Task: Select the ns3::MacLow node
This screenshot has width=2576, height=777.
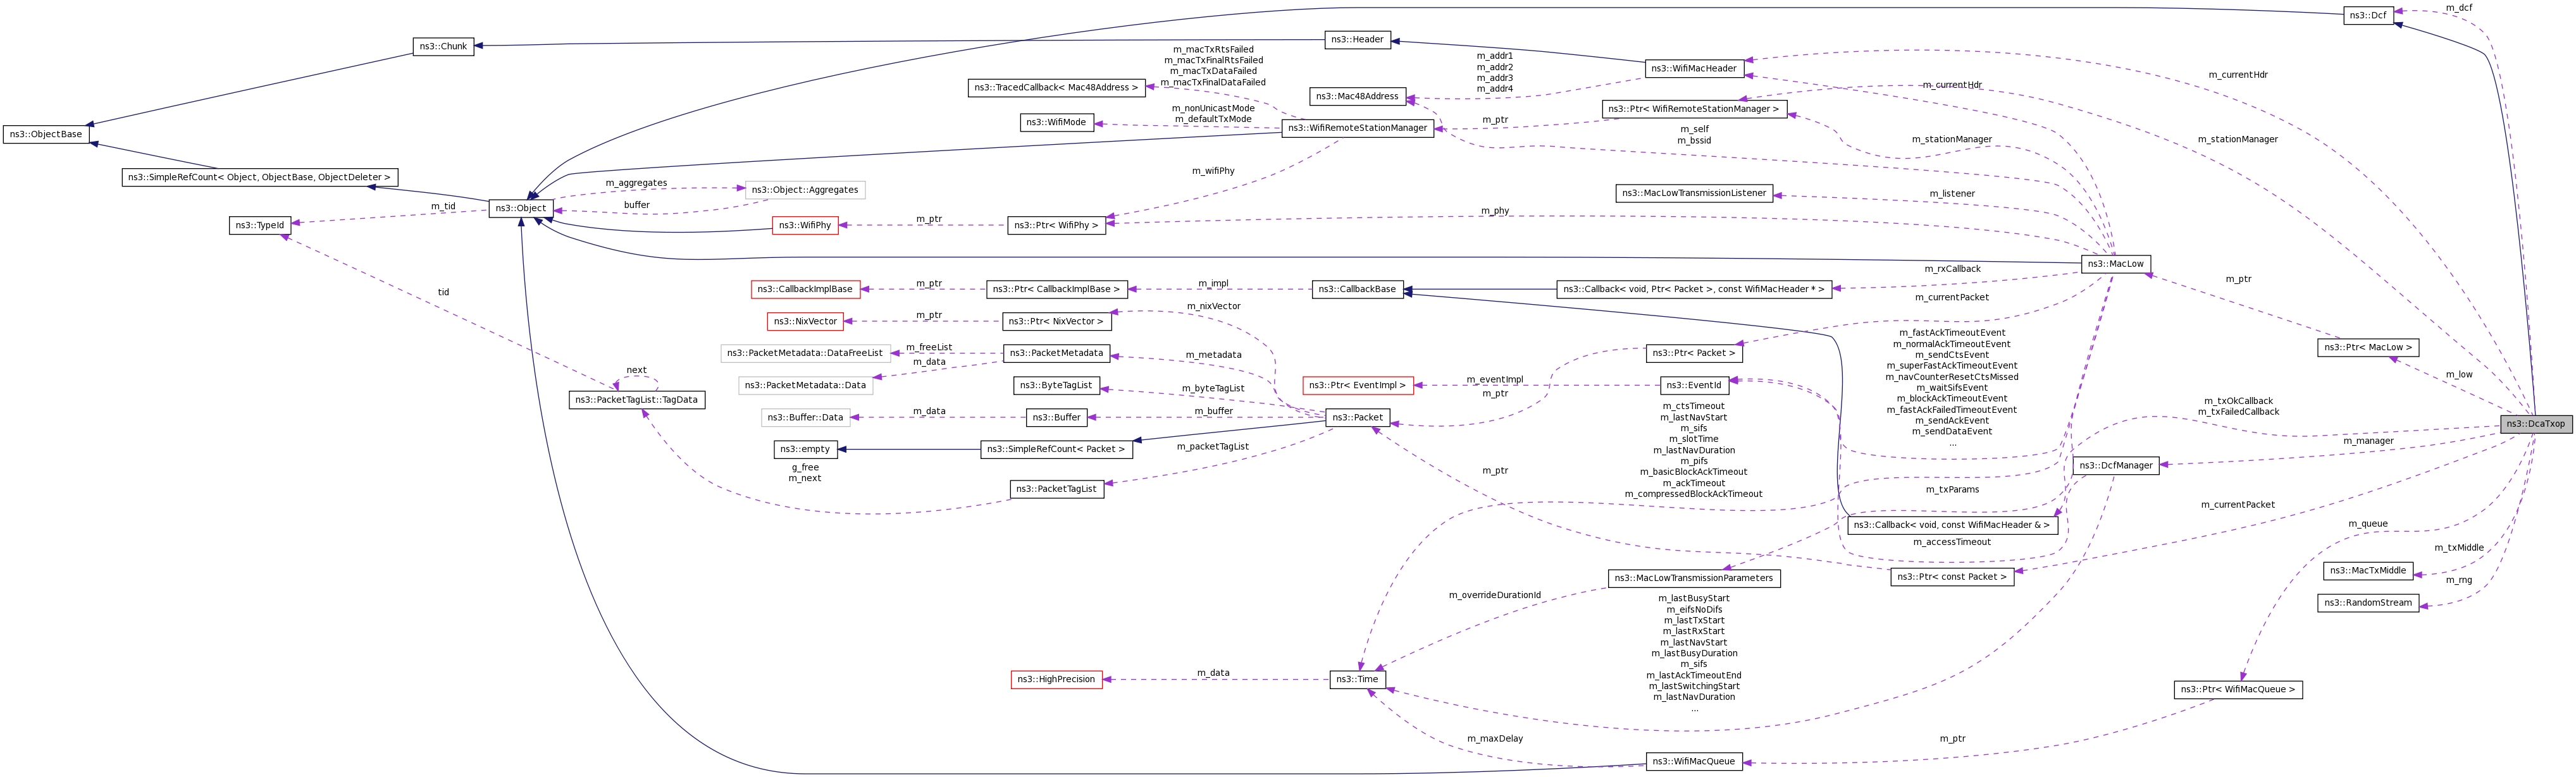Action: click(2115, 264)
